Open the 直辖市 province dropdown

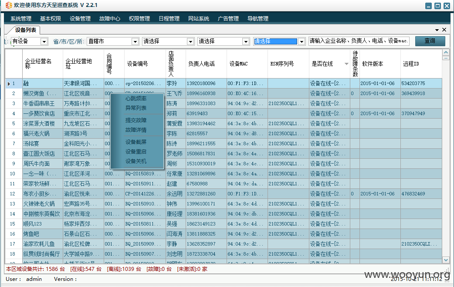point(135,41)
